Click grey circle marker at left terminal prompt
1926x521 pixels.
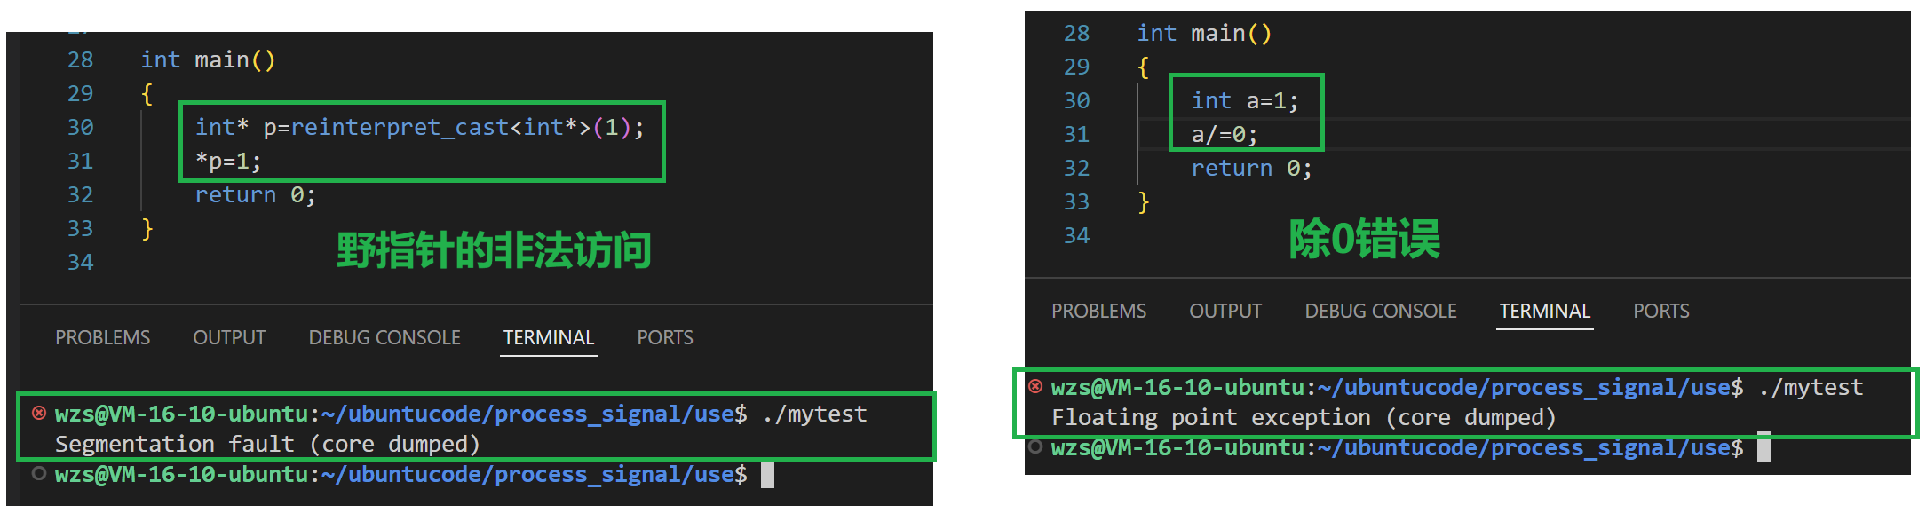click(x=39, y=473)
